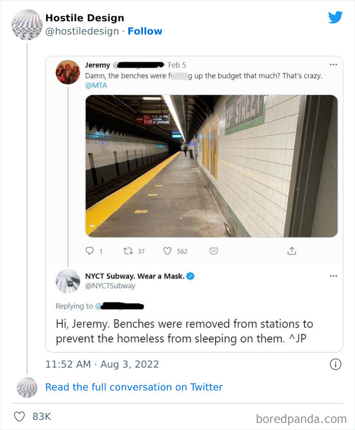Screen dimensions: 355x430
Task: Click the reply icon on Jeremy's tweet
Action: [90, 251]
